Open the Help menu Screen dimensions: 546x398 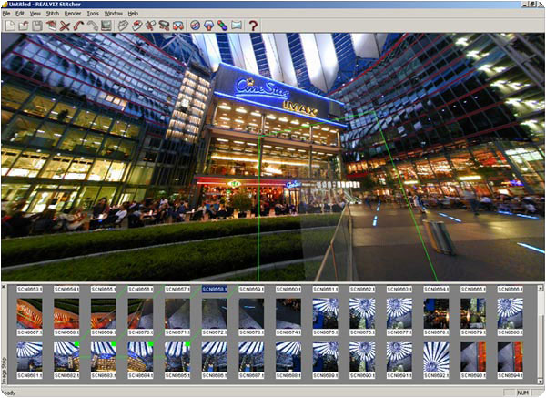pyautogui.click(x=133, y=14)
